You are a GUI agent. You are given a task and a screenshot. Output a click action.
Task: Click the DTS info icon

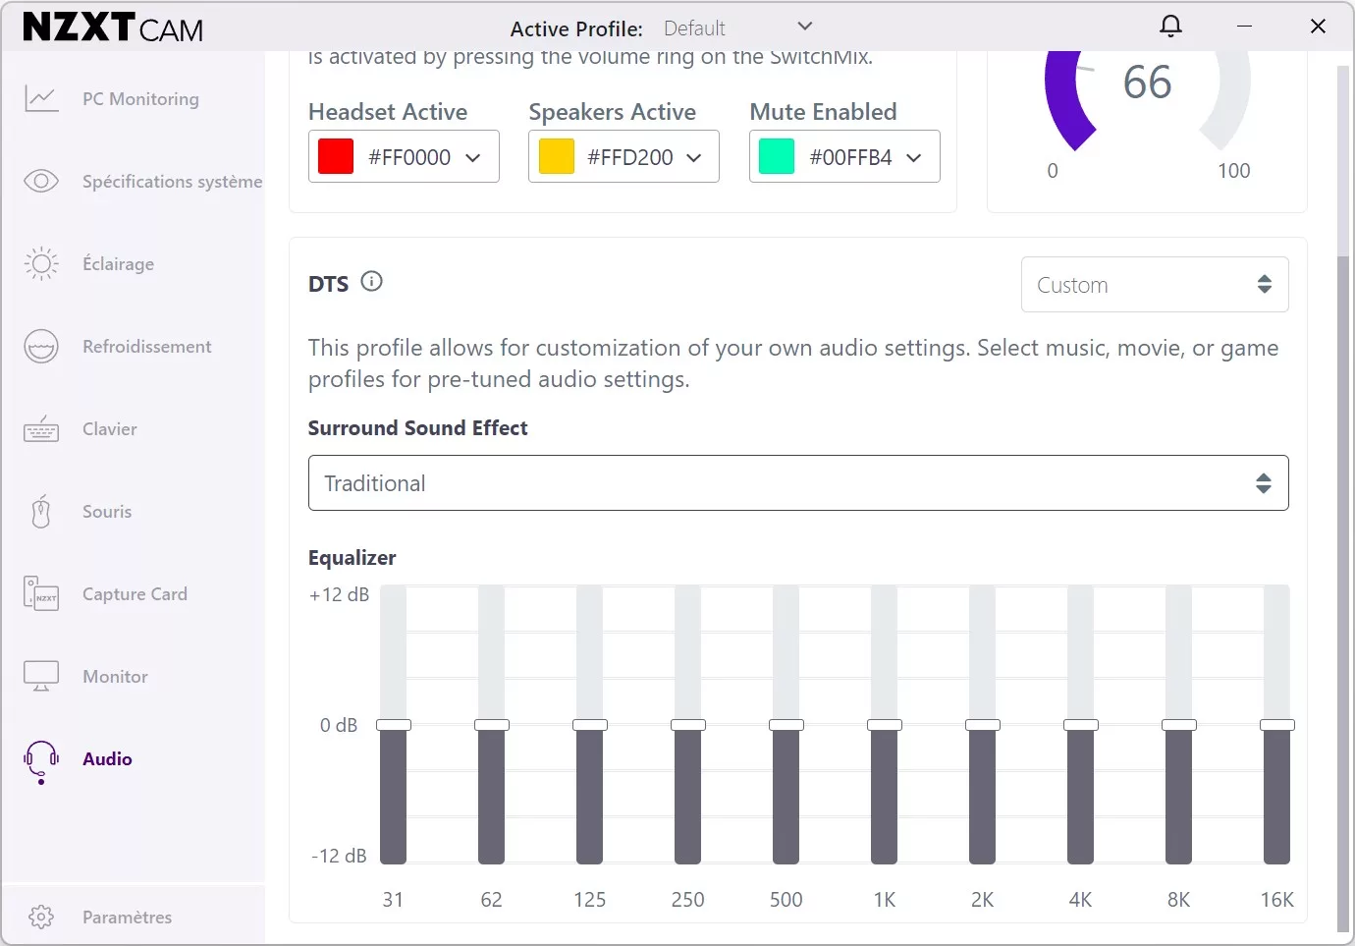[371, 282]
